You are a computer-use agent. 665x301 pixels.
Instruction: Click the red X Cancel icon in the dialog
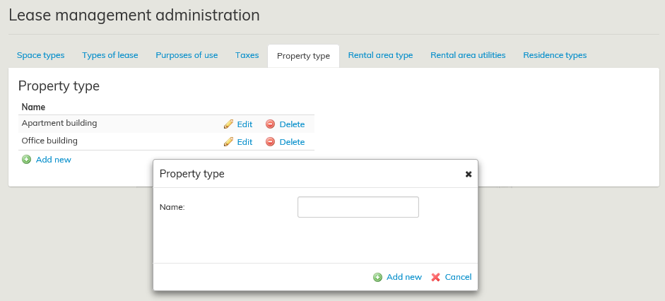[x=436, y=278]
